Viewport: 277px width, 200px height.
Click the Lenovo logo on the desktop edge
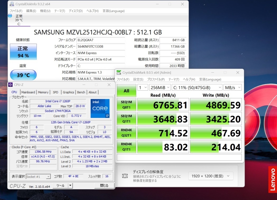273,179
